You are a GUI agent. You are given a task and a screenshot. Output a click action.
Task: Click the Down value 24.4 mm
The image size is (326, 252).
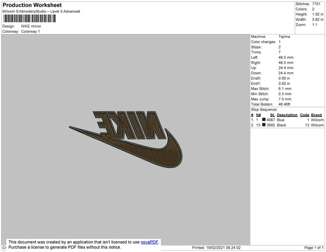point(286,73)
